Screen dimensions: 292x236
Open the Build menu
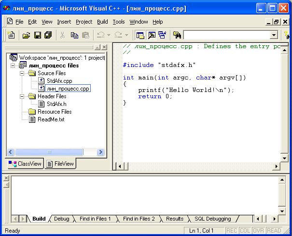click(x=102, y=22)
